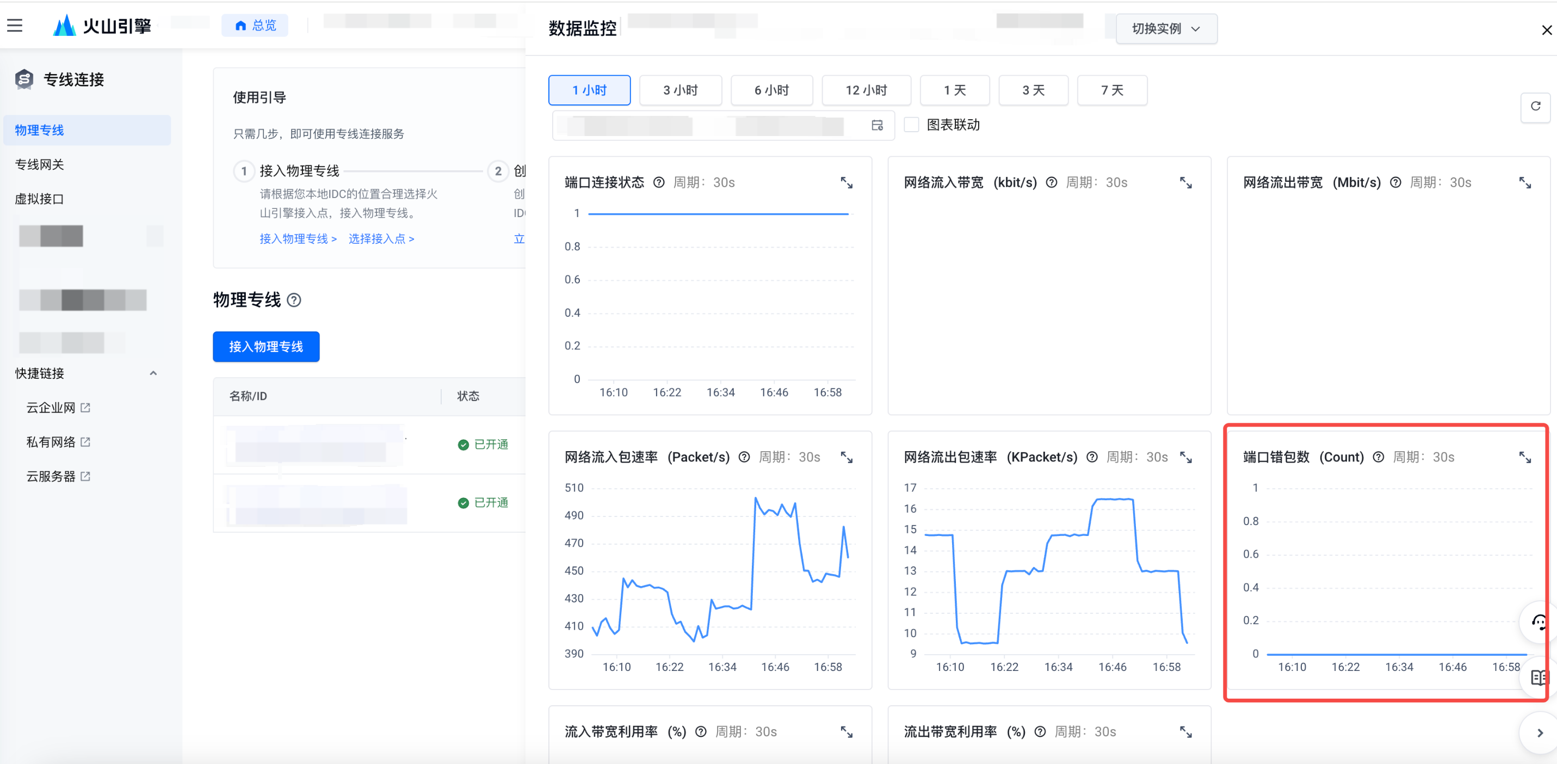
Task: Click the 名称/ID column header
Action: 248,397
